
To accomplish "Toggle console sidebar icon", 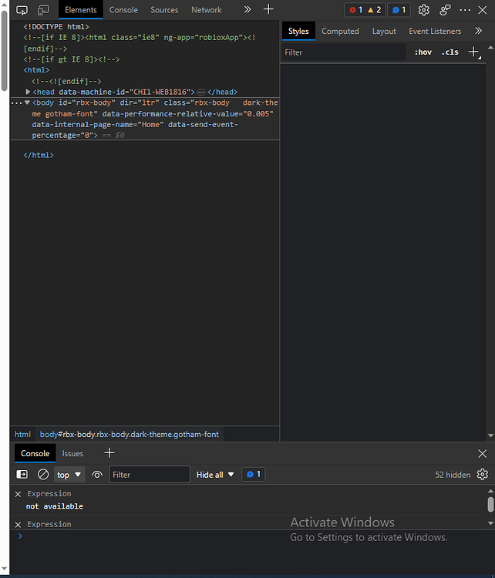I will coord(22,474).
